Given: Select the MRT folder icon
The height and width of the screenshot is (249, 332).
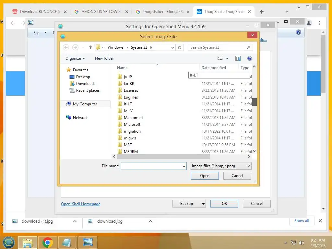Looking at the screenshot, I should 120,145.
